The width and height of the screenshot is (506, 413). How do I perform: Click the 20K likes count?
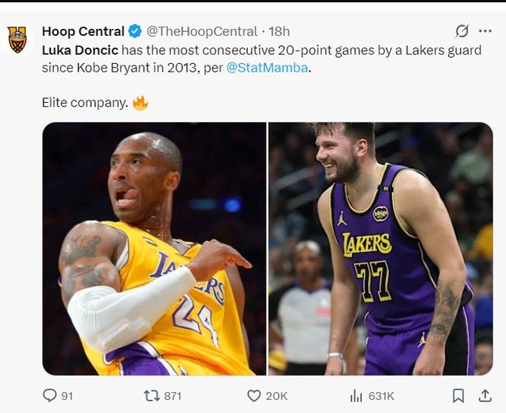[277, 396]
